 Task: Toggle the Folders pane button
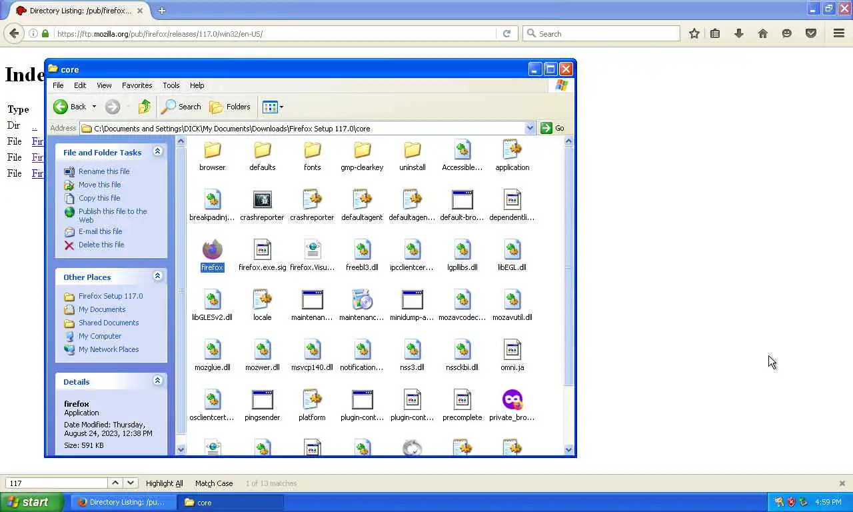tap(230, 107)
